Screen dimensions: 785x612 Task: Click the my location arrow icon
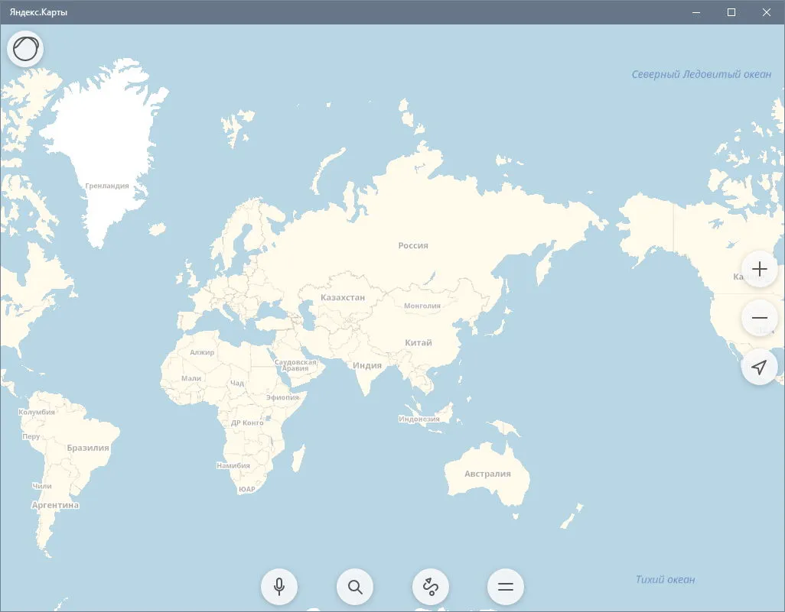coord(760,367)
